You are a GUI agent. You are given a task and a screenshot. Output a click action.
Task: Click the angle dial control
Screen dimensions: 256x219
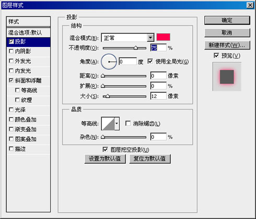[109, 62]
